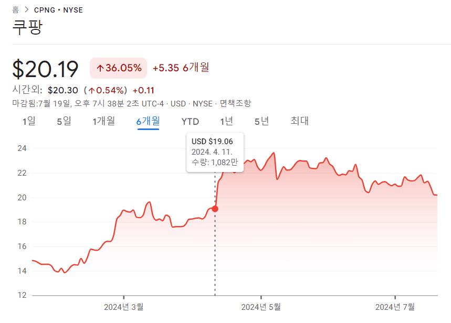The height and width of the screenshot is (323, 451).
Task: Click the 쿠팡 stock title
Action: coord(27,27)
